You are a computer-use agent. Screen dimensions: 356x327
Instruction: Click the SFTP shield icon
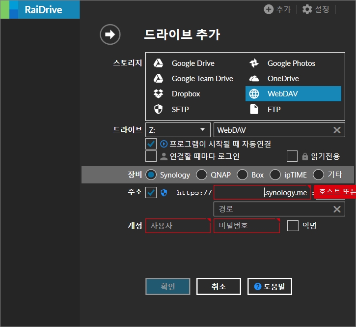(x=158, y=109)
